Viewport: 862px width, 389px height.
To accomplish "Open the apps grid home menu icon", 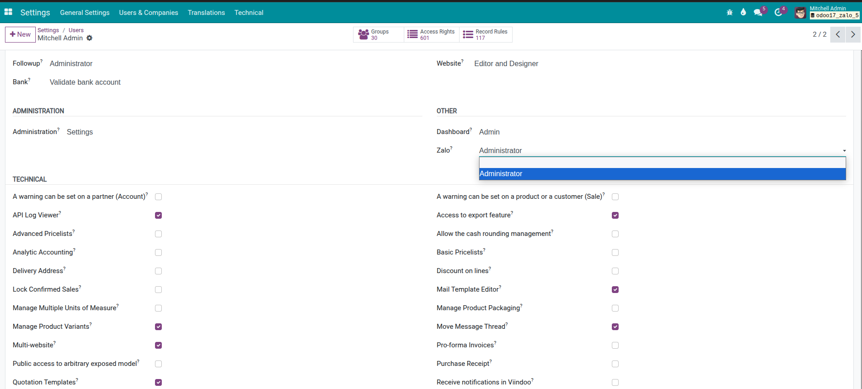I will tap(8, 12).
